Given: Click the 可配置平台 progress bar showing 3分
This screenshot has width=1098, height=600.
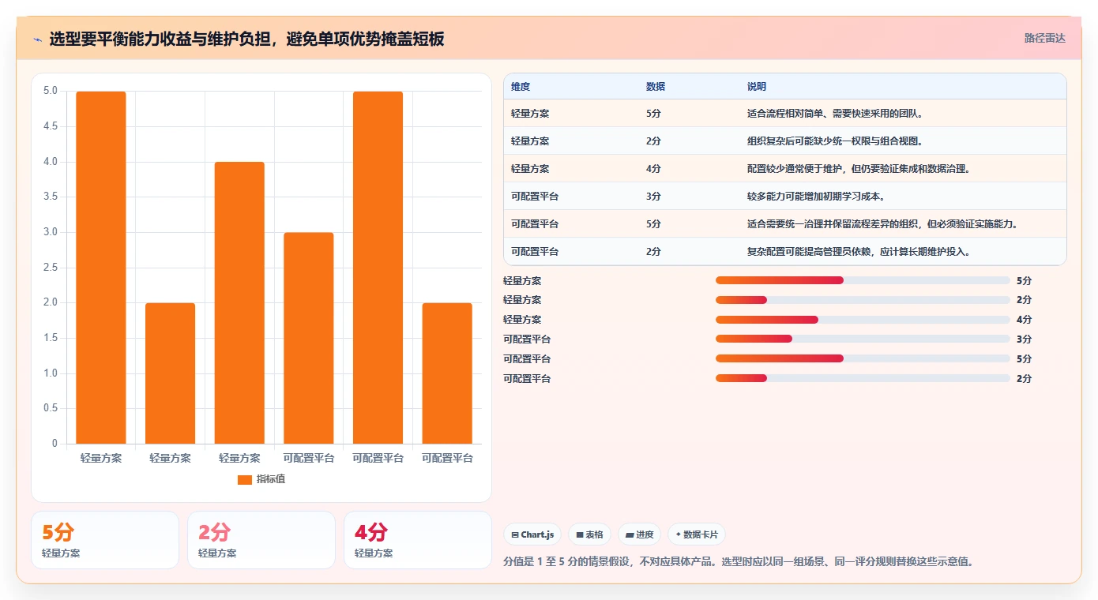Looking at the screenshot, I should (863, 339).
